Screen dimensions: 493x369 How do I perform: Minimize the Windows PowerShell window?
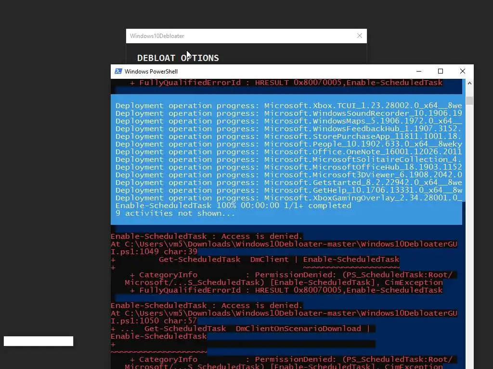419,71
